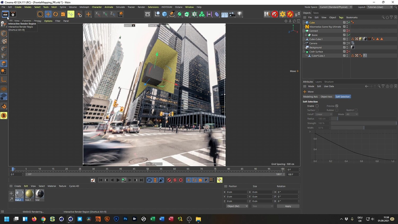Toggle the loop playback mode icon
This screenshot has width=398, height=224.
click(149, 180)
